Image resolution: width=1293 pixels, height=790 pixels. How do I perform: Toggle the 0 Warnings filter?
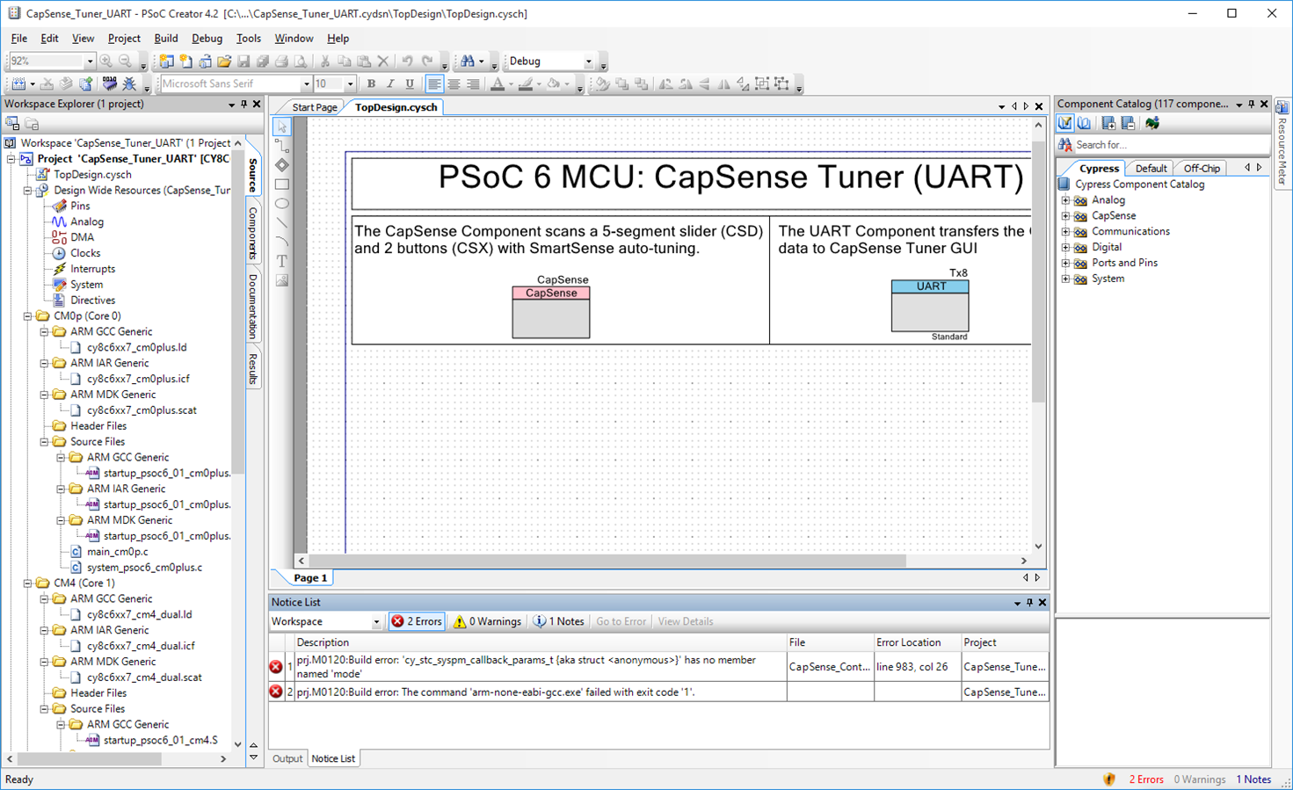(487, 621)
